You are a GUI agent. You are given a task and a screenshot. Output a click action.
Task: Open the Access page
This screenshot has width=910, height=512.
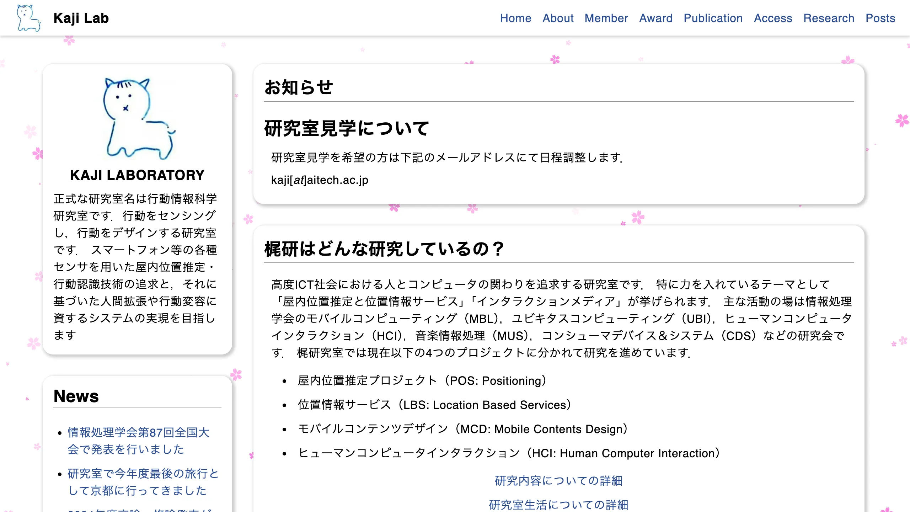[773, 18]
